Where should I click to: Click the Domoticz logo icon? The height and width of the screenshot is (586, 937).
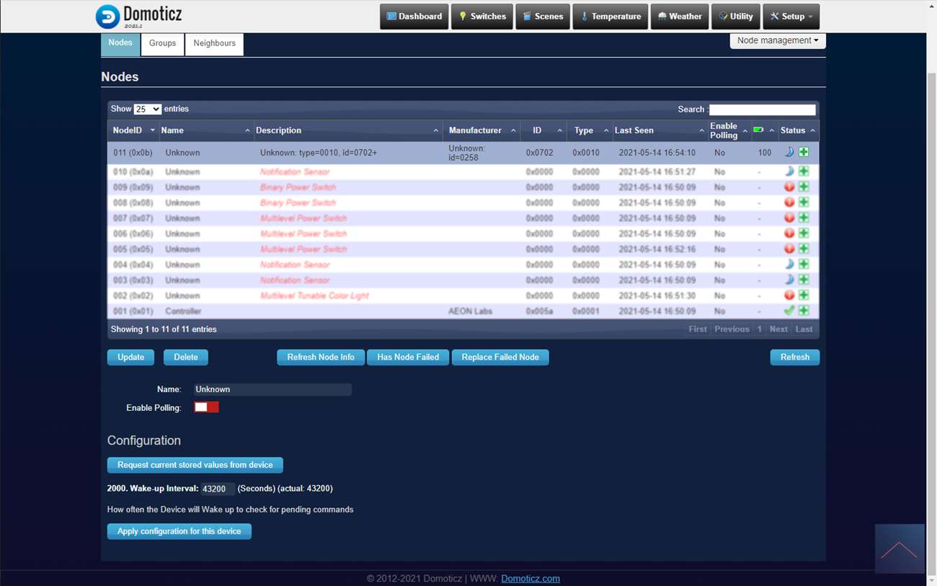point(108,16)
